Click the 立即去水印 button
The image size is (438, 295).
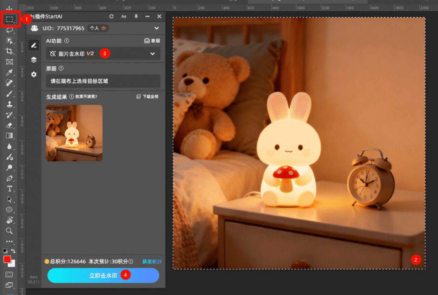coord(103,276)
